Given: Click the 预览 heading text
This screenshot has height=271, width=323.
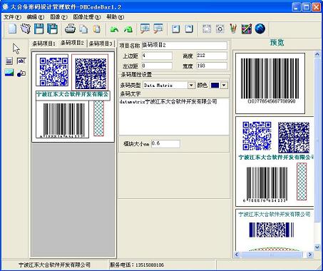Looking at the screenshot, I should pos(277,43).
